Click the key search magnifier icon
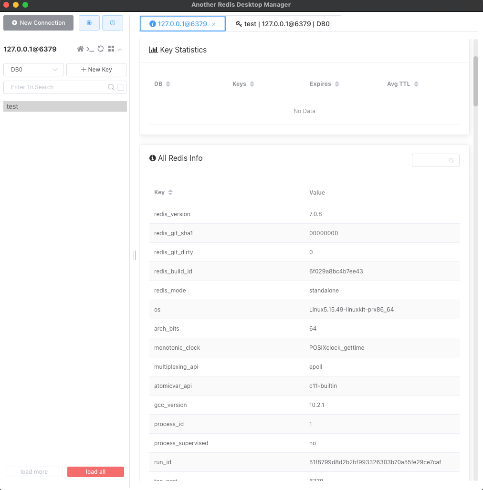 [x=111, y=87]
